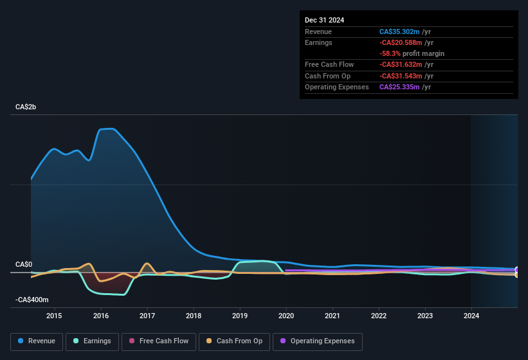Toggle the Cash From Op legend button
528x360 pixels.
click(x=234, y=341)
